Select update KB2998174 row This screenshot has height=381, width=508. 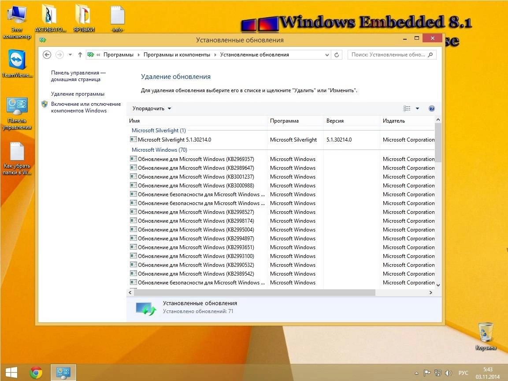[x=281, y=221]
